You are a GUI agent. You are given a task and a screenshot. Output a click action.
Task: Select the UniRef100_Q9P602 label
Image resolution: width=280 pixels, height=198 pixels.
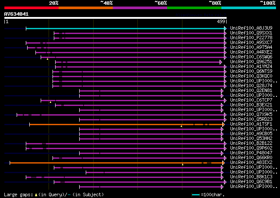coord(251,148)
